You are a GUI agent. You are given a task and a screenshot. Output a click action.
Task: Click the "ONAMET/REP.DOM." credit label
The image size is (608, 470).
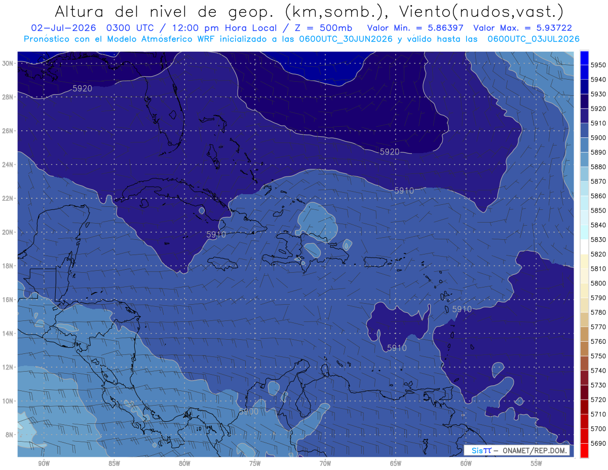pos(534,450)
